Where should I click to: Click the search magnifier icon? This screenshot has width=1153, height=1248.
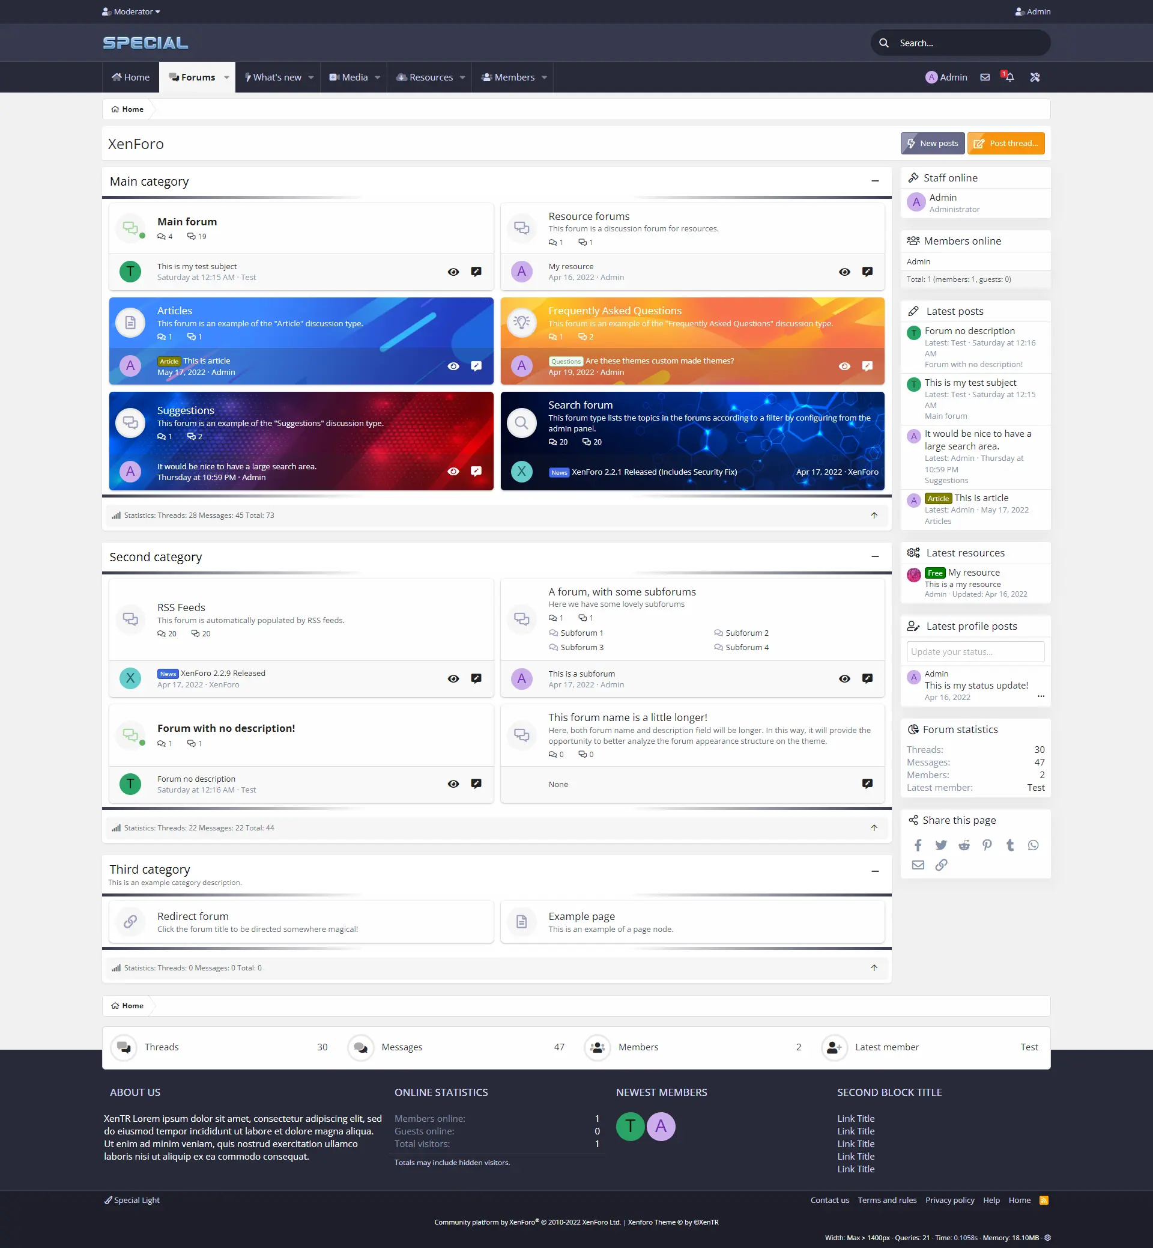884,43
